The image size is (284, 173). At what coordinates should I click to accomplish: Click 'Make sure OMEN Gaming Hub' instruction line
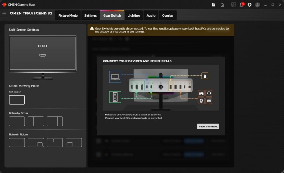pos(132,115)
